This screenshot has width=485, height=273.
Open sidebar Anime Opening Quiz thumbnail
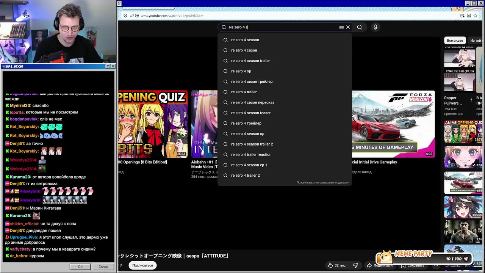(463, 132)
